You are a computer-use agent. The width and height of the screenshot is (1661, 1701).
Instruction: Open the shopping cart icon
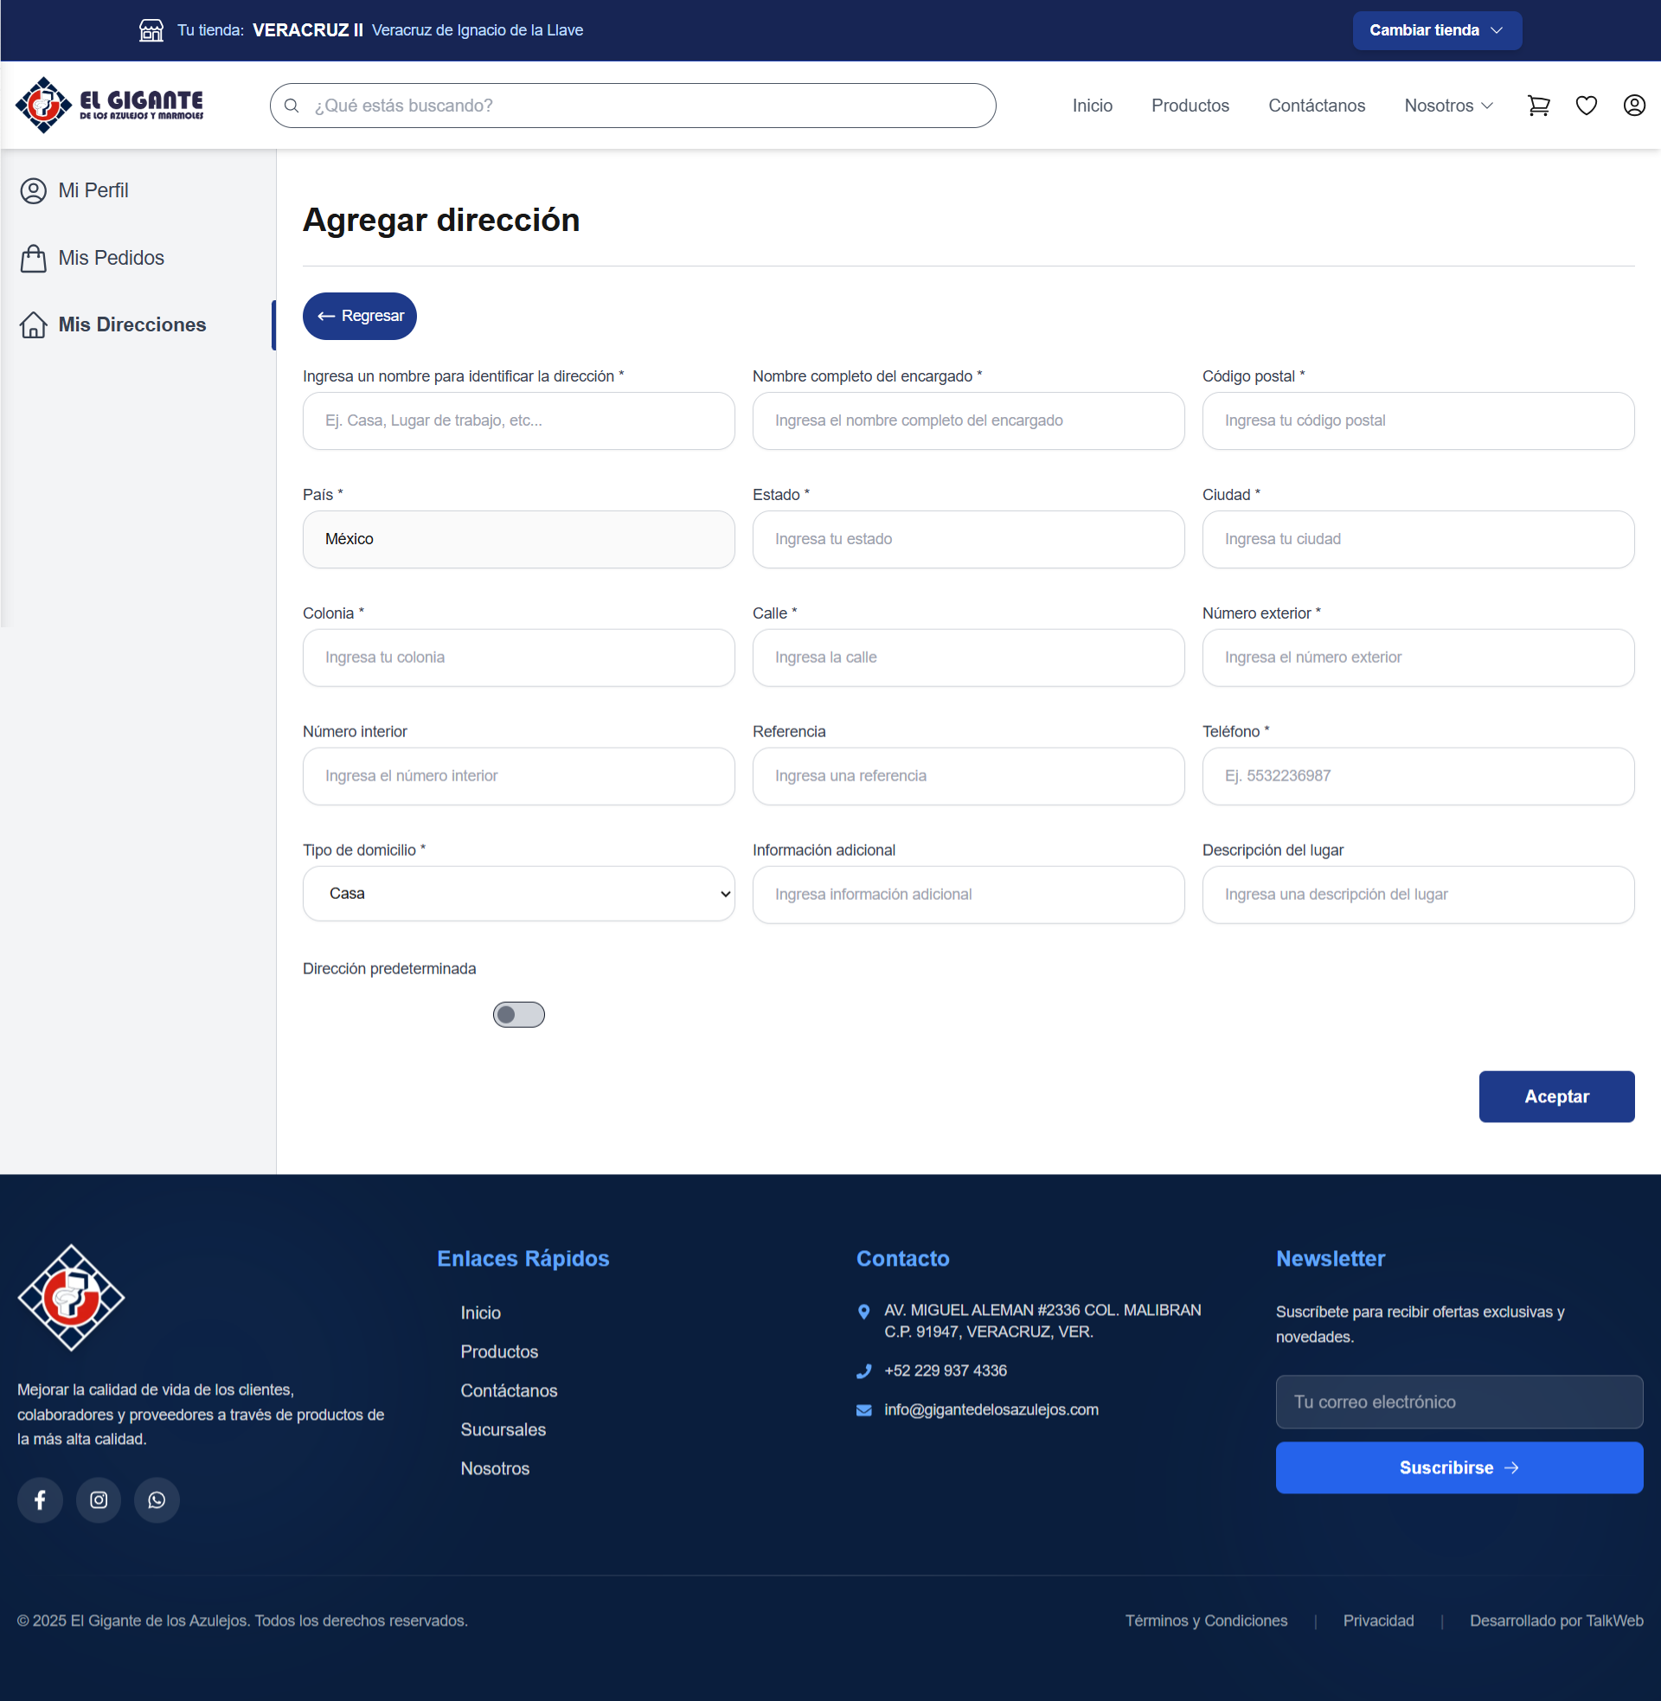[x=1538, y=106]
